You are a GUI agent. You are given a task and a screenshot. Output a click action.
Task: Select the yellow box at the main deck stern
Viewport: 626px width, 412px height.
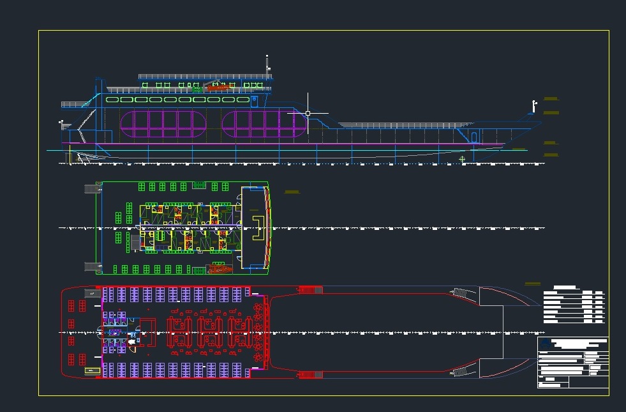(x=93, y=370)
